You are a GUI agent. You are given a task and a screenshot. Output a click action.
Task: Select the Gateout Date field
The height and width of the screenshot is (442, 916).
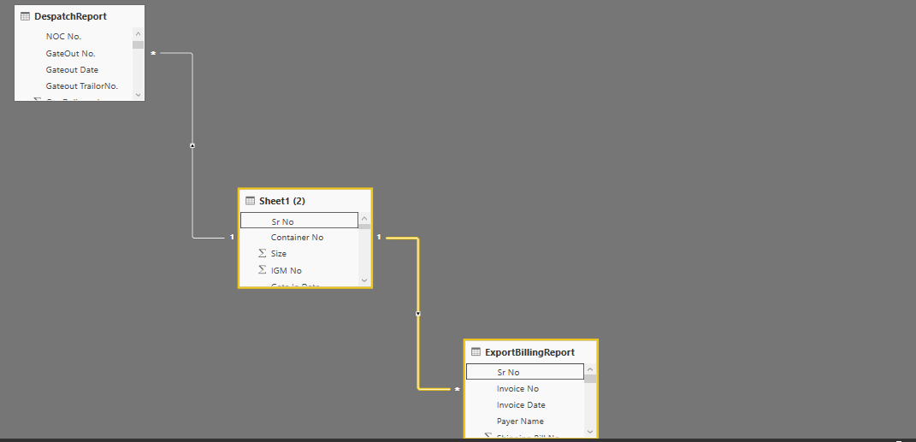tap(74, 69)
